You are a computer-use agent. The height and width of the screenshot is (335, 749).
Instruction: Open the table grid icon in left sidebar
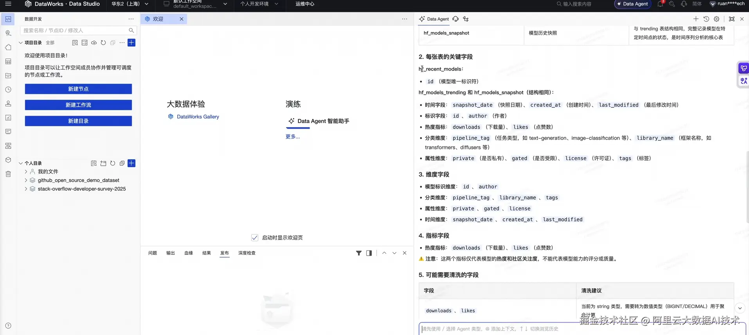pos(8,61)
